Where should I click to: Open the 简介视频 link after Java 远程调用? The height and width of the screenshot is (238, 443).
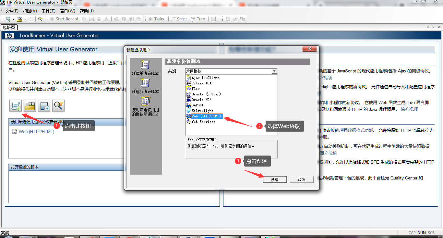409,109
